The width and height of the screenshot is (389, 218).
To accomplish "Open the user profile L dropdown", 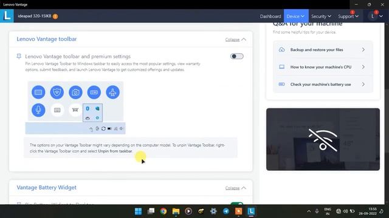I will 377,16.
